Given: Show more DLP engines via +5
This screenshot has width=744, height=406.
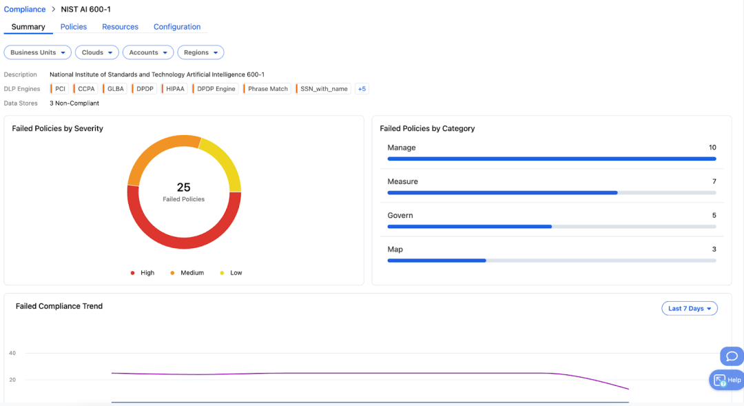Looking at the screenshot, I should pos(362,89).
